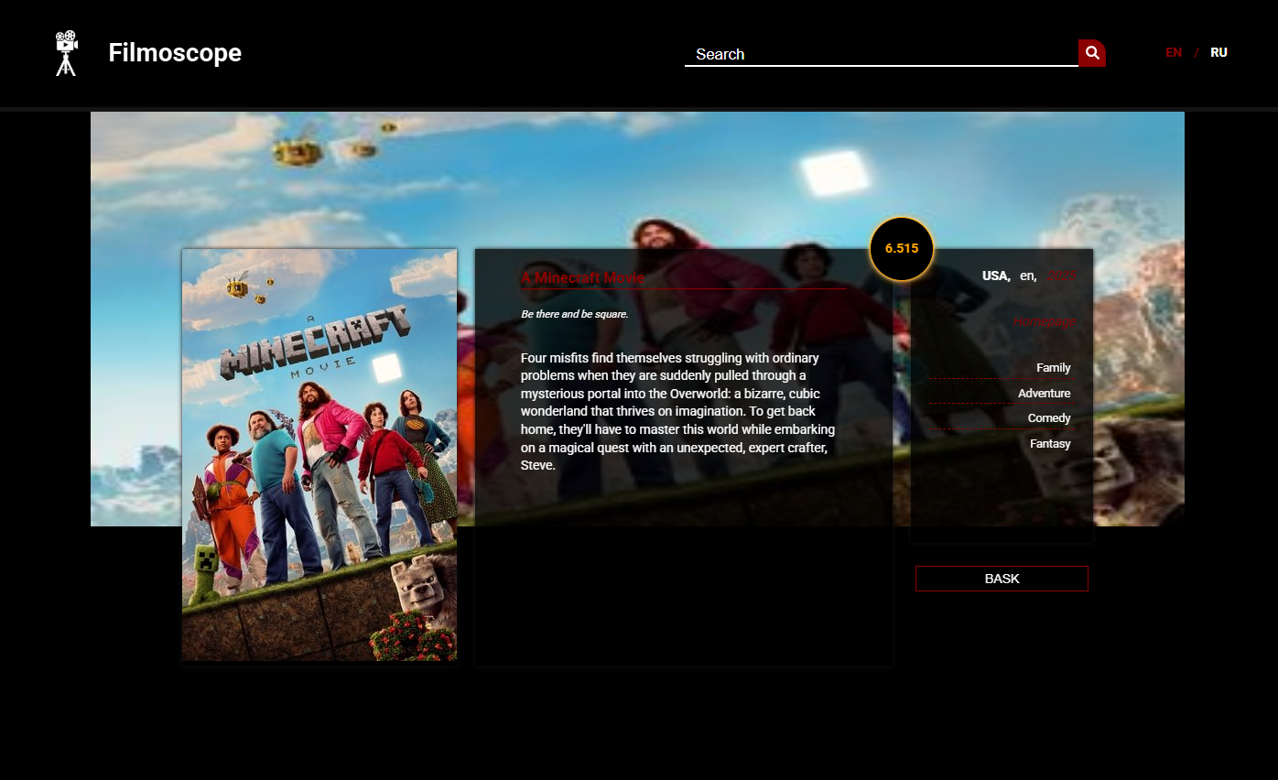Click the USA country label
Image resolution: width=1278 pixels, height=780 pixels.
click(x=996, y=276)
